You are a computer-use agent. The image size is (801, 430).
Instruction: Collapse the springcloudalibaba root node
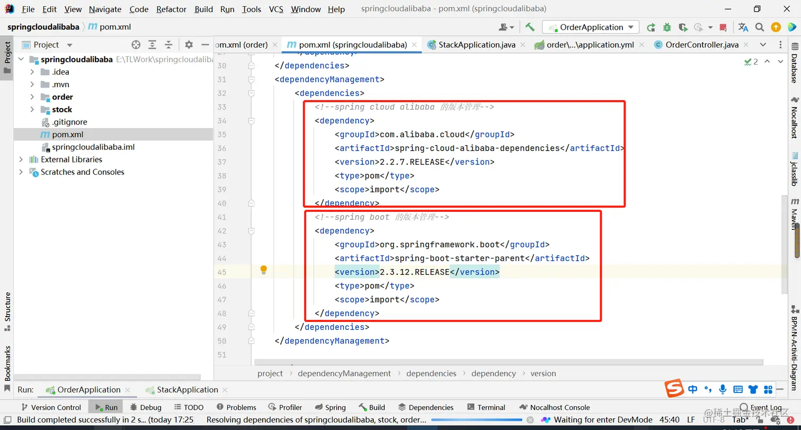pos(21,59)
